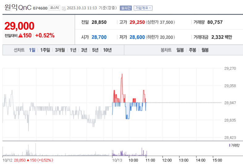Click the trading value 2,332 백만
Viewport: 243px width, 167px height.
tap(222, 37)
